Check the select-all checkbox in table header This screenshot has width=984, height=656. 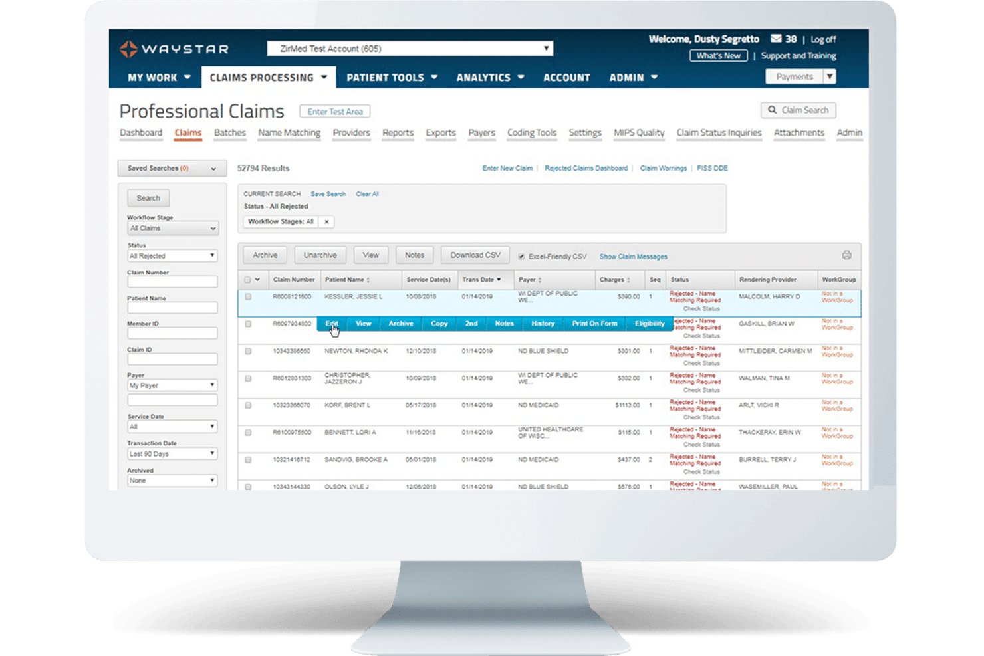coord(247,280)
